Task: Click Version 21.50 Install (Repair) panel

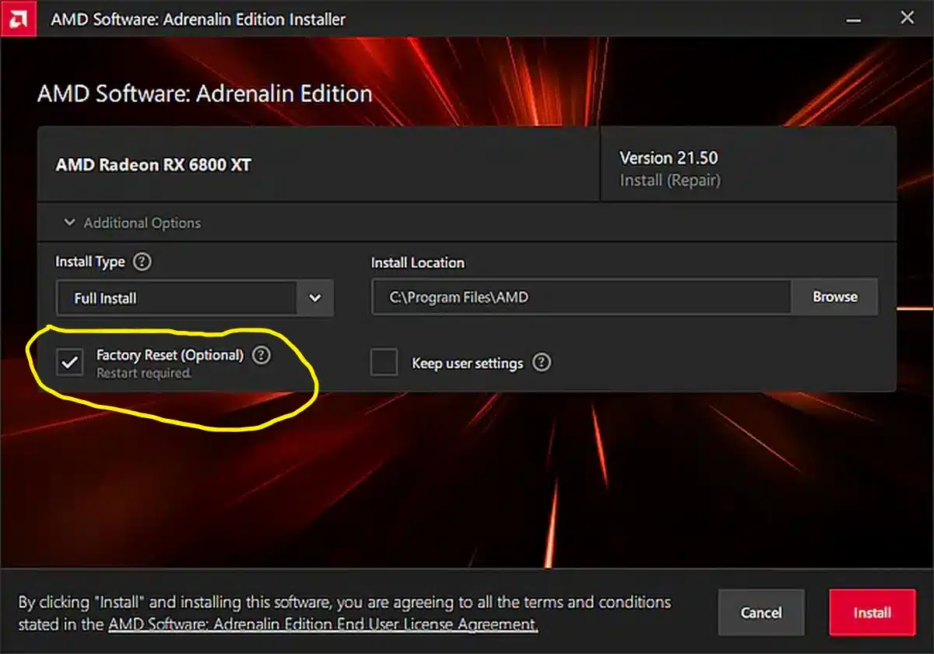Action: coord(748,164)
